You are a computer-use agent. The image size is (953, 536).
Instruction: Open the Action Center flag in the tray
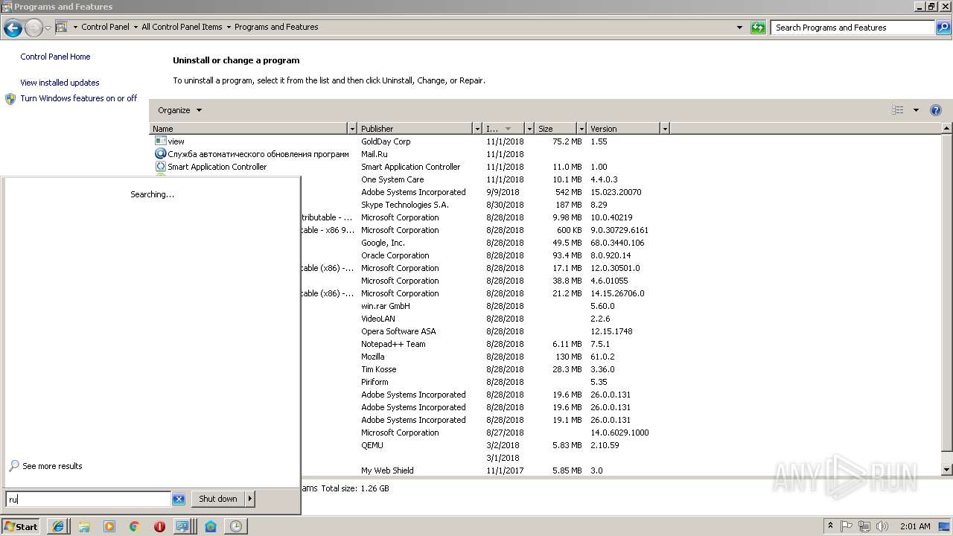point(847,526)
